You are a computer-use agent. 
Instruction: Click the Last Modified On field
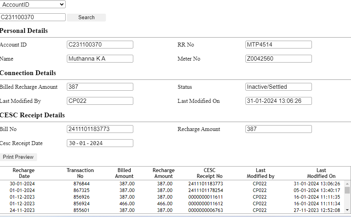278,101
